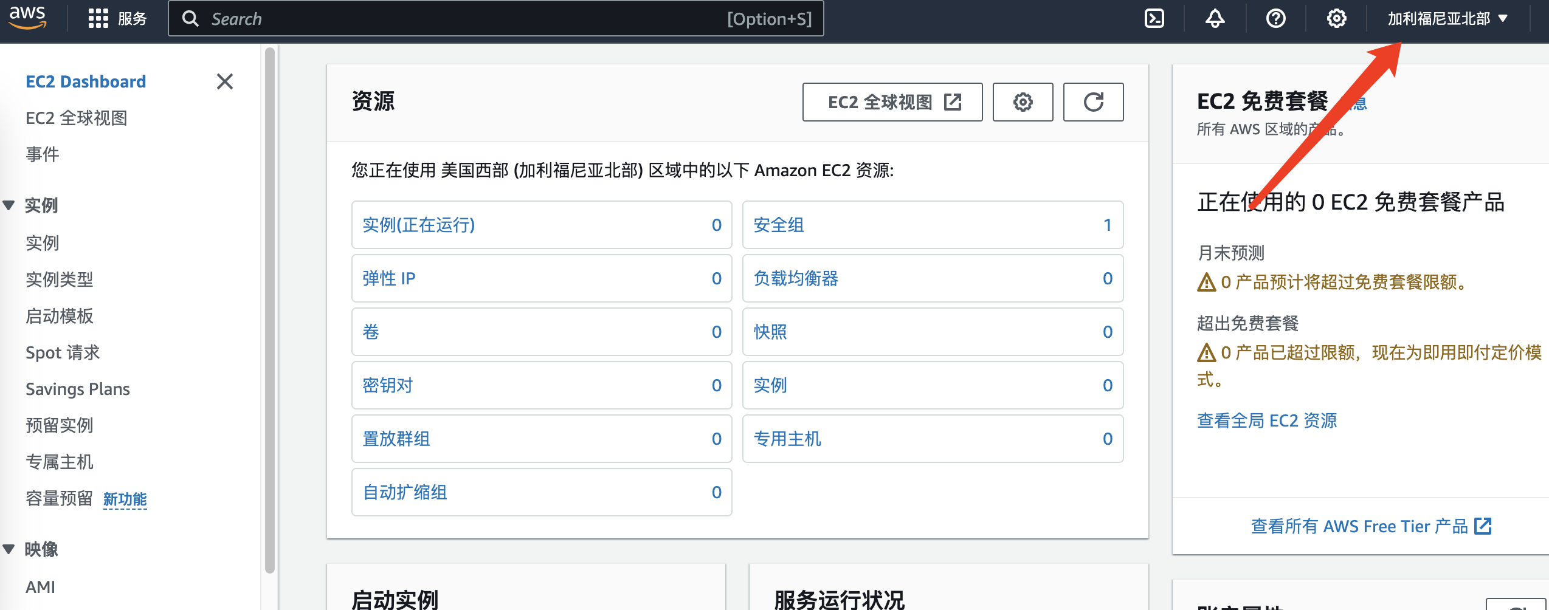Open the AWS home logo
Screen dimensions: 1549x610
point(27,18)
